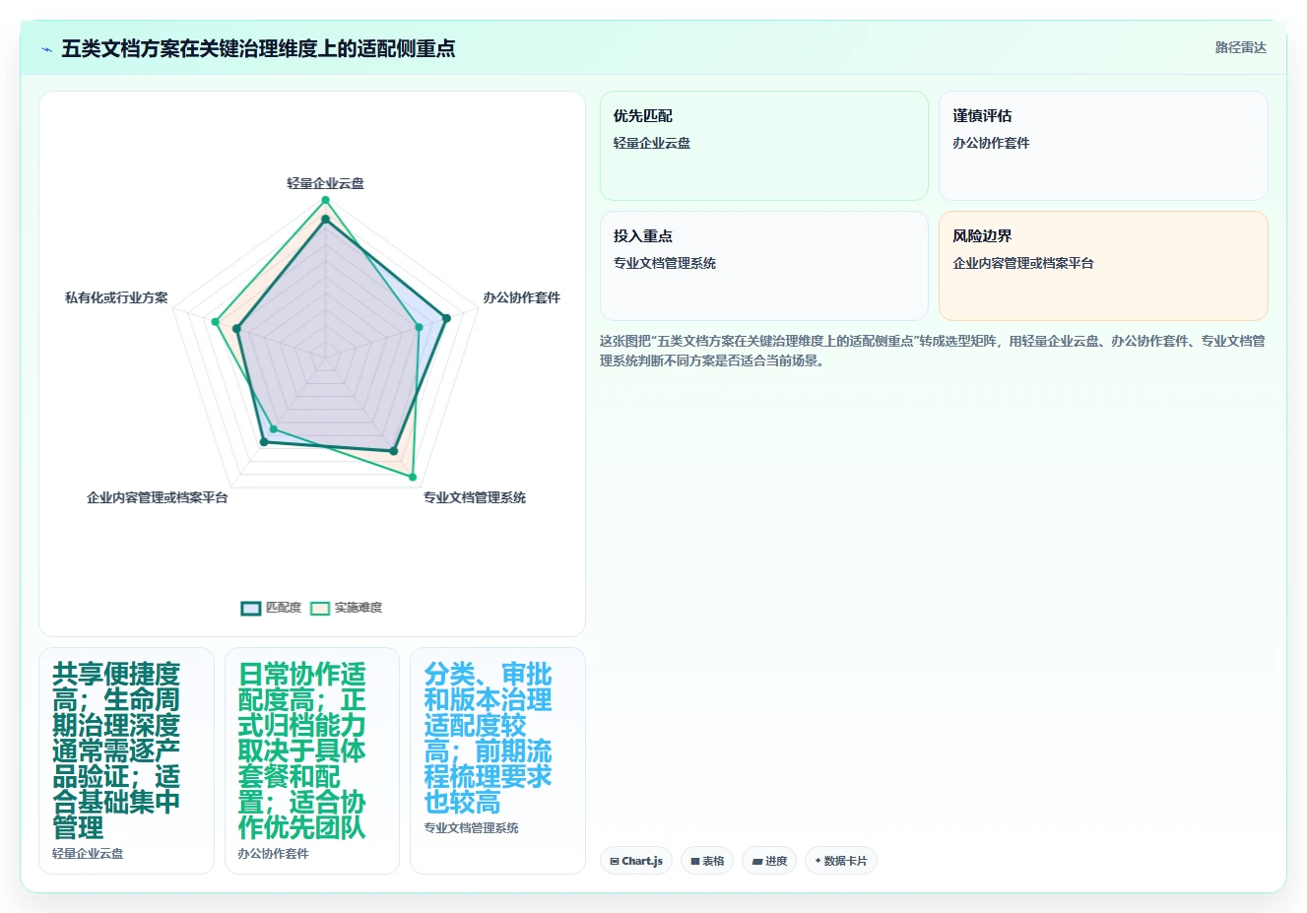The width and height of the screenshot is (1307, 913).
Task: Click the 分类、审批和版本治理 summary card text
Action: click(x=488, y=738)
